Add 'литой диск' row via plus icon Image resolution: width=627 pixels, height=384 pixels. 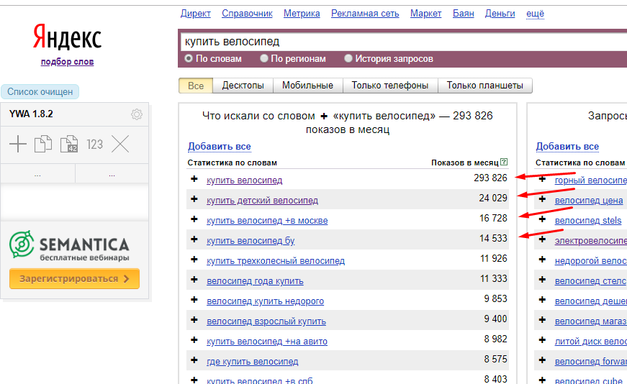point(543,339)
